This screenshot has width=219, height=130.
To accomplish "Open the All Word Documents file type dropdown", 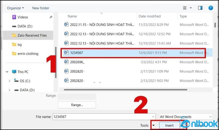I will pyautogui.click(x=186, y=117).
